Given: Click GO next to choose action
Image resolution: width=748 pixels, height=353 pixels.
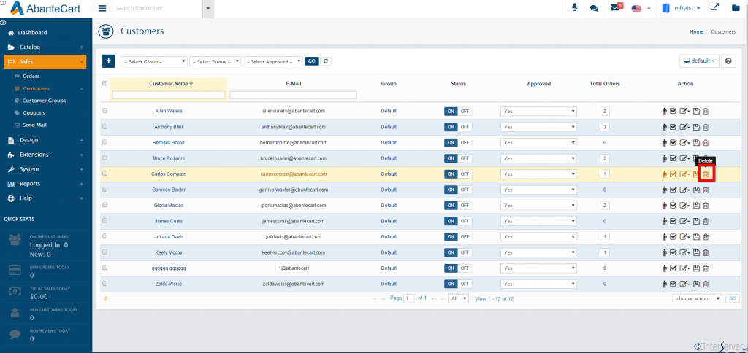Looking at the screenshot, I should coord(732,299).
